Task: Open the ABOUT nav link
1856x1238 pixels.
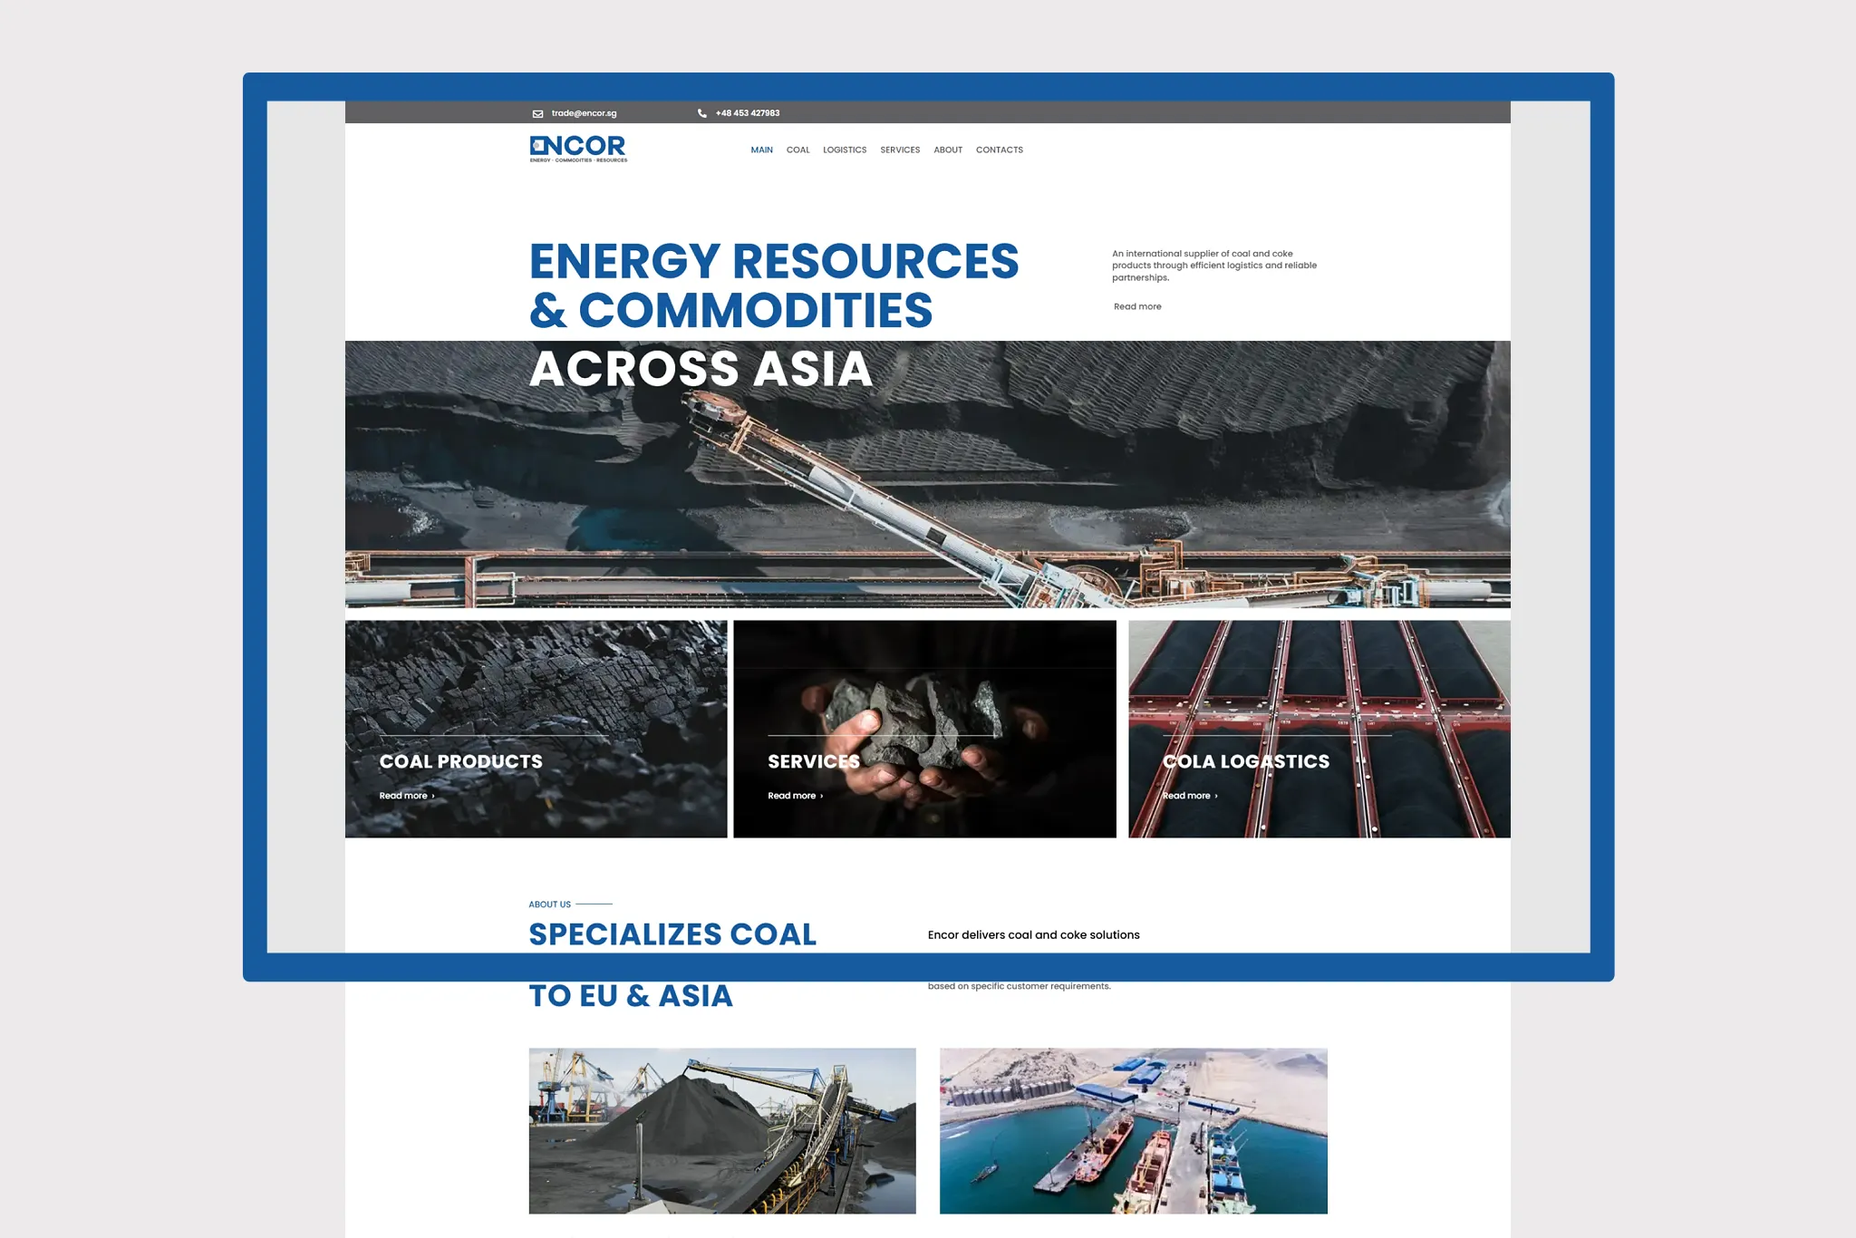Action: [x=947, y=150]
